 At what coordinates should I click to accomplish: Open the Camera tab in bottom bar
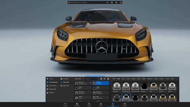[125, 104]
